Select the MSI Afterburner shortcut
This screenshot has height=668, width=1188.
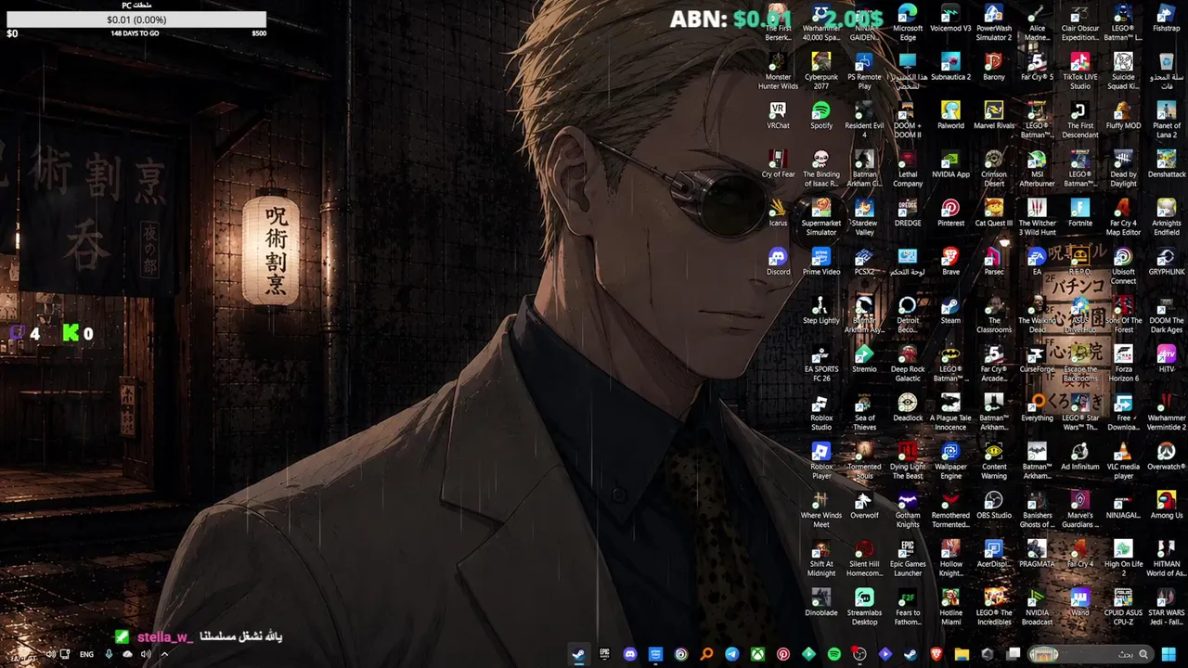pos(1037,169)
